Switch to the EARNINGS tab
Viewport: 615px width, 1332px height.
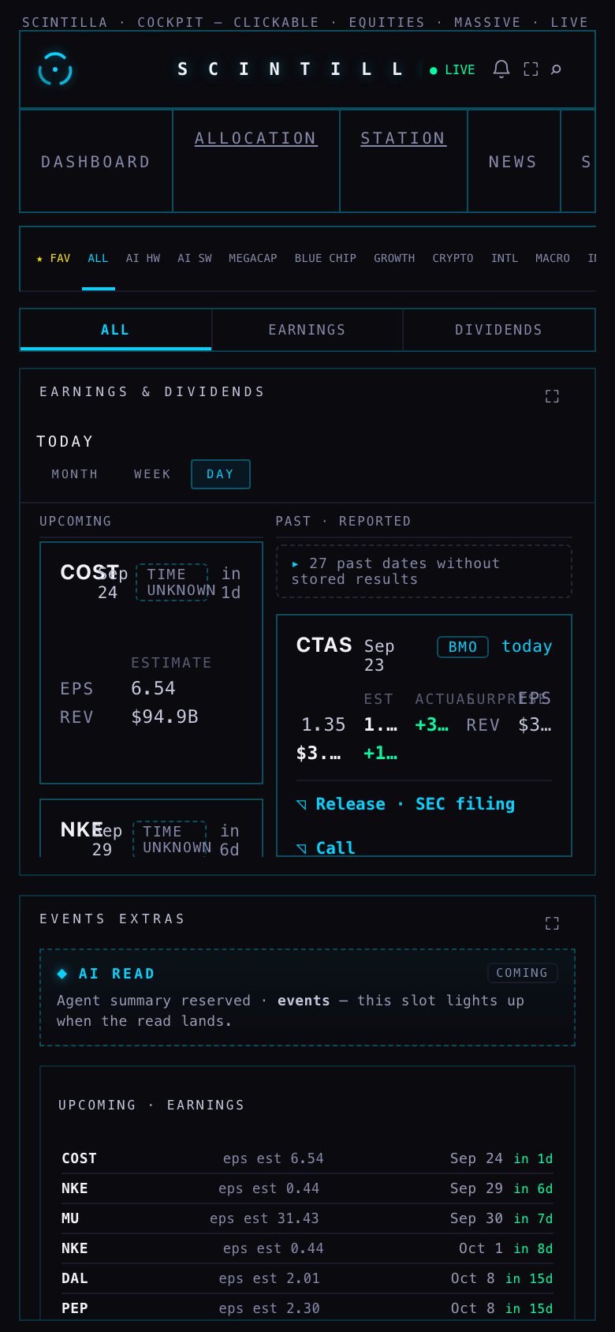[x=307, y=330]
